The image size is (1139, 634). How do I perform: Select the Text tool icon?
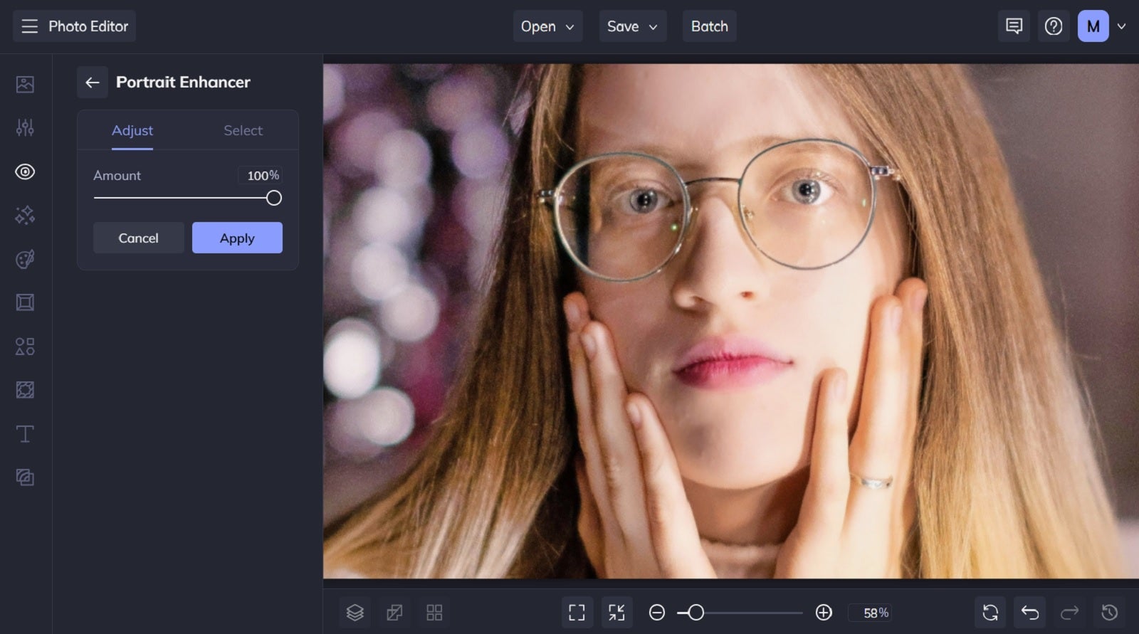coord(25,434)
